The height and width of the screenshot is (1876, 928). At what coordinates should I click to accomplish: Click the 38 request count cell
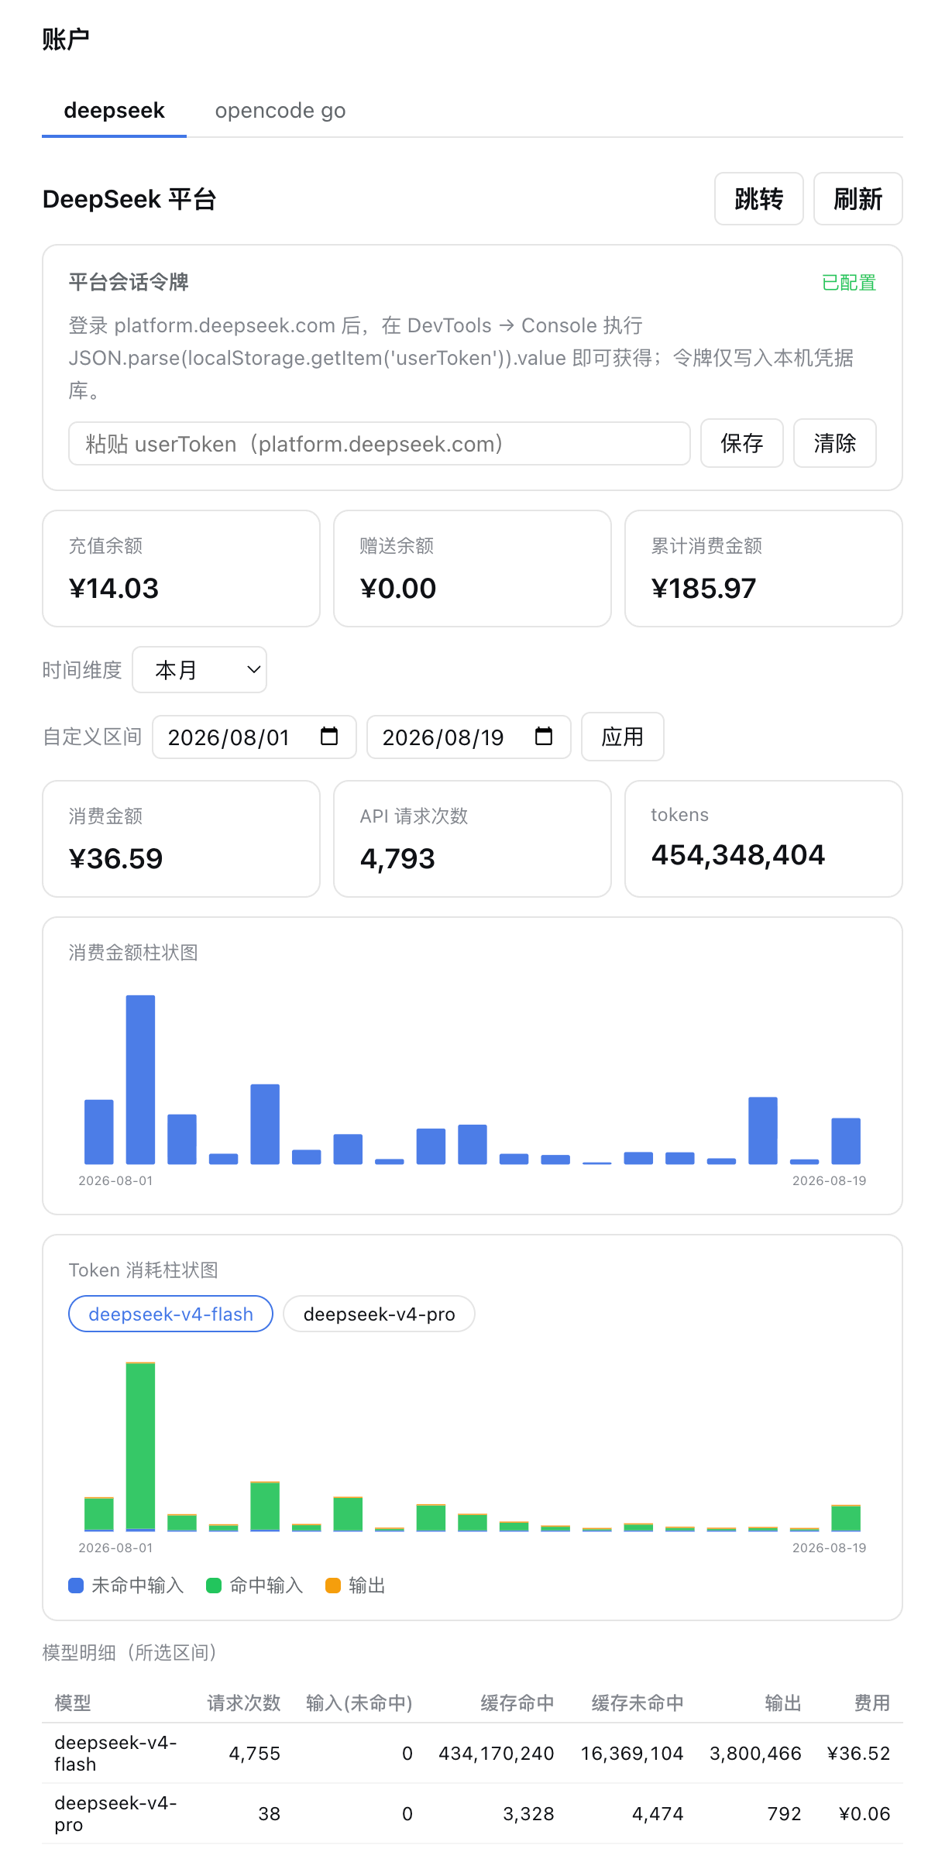[x=270, y=1814]
